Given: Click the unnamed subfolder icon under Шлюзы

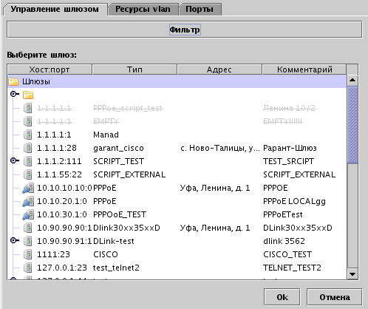Looking at the screenshot, I should [28, 95].
